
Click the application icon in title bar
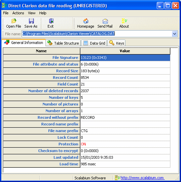tap(5, 5)
